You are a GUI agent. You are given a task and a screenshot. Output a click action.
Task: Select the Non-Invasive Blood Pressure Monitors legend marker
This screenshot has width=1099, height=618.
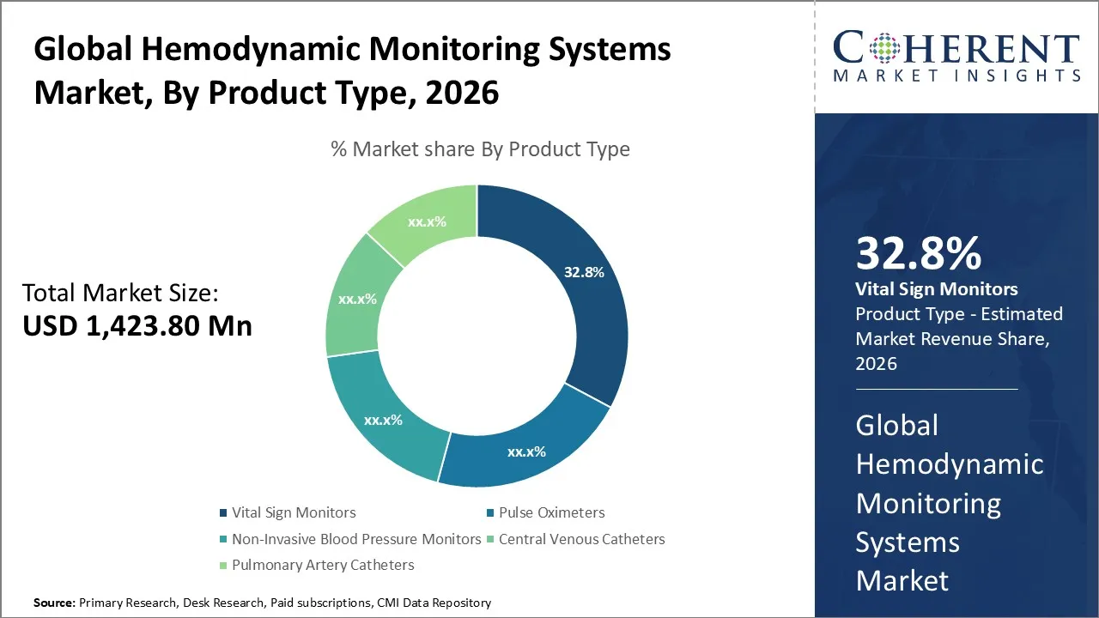[222, 539]
